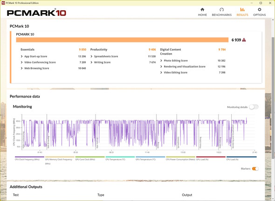
Task: Expand App Start-up Score details
Action: [21, 56]
